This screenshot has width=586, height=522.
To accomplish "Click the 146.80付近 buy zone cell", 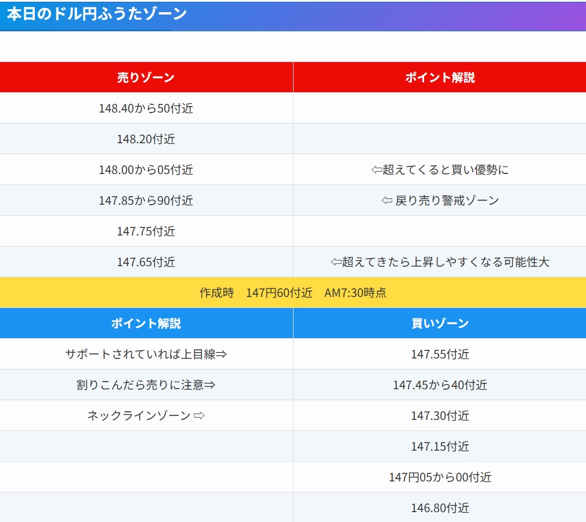I will 439,508.
